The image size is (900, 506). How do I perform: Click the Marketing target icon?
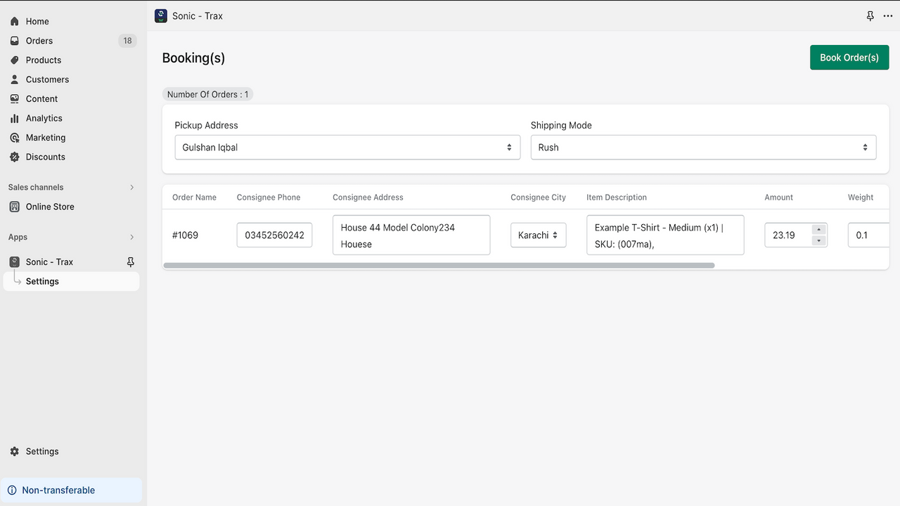(14, 138)
